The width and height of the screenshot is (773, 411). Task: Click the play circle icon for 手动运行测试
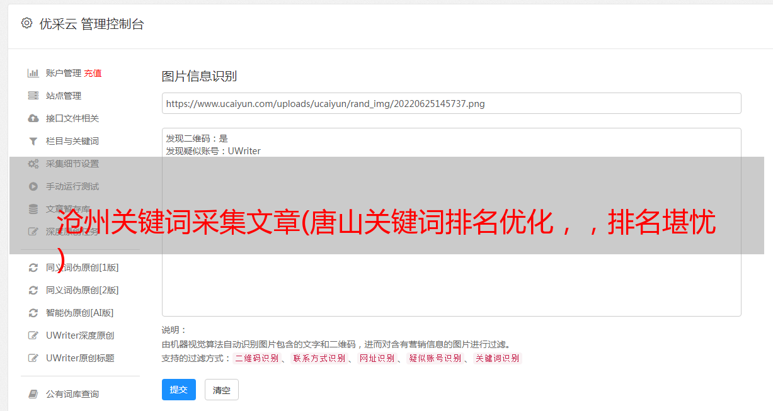click(33, 186)
